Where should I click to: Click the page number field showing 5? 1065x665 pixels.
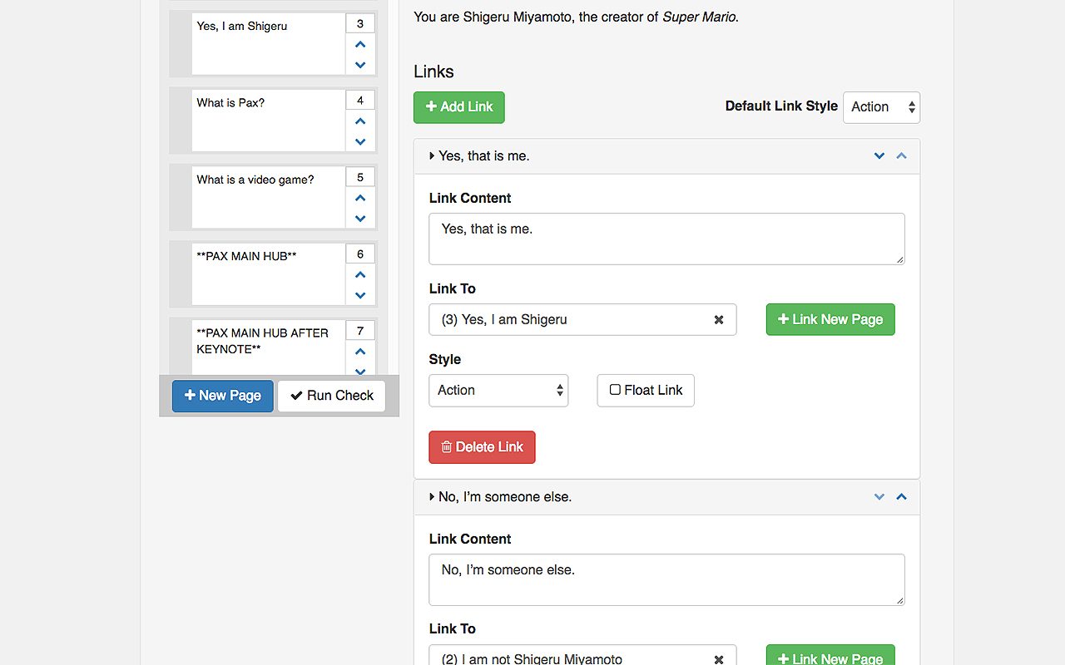click(x=360, y=177)
